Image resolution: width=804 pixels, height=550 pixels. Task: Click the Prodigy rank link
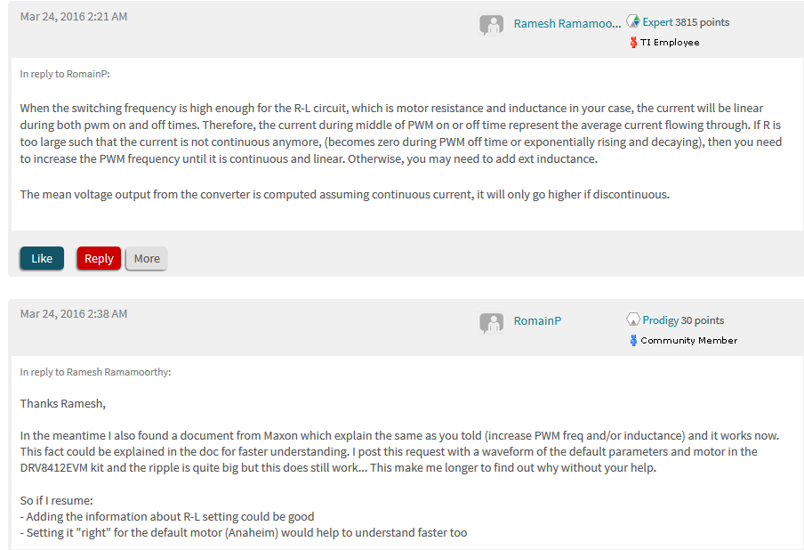[661, 319]
